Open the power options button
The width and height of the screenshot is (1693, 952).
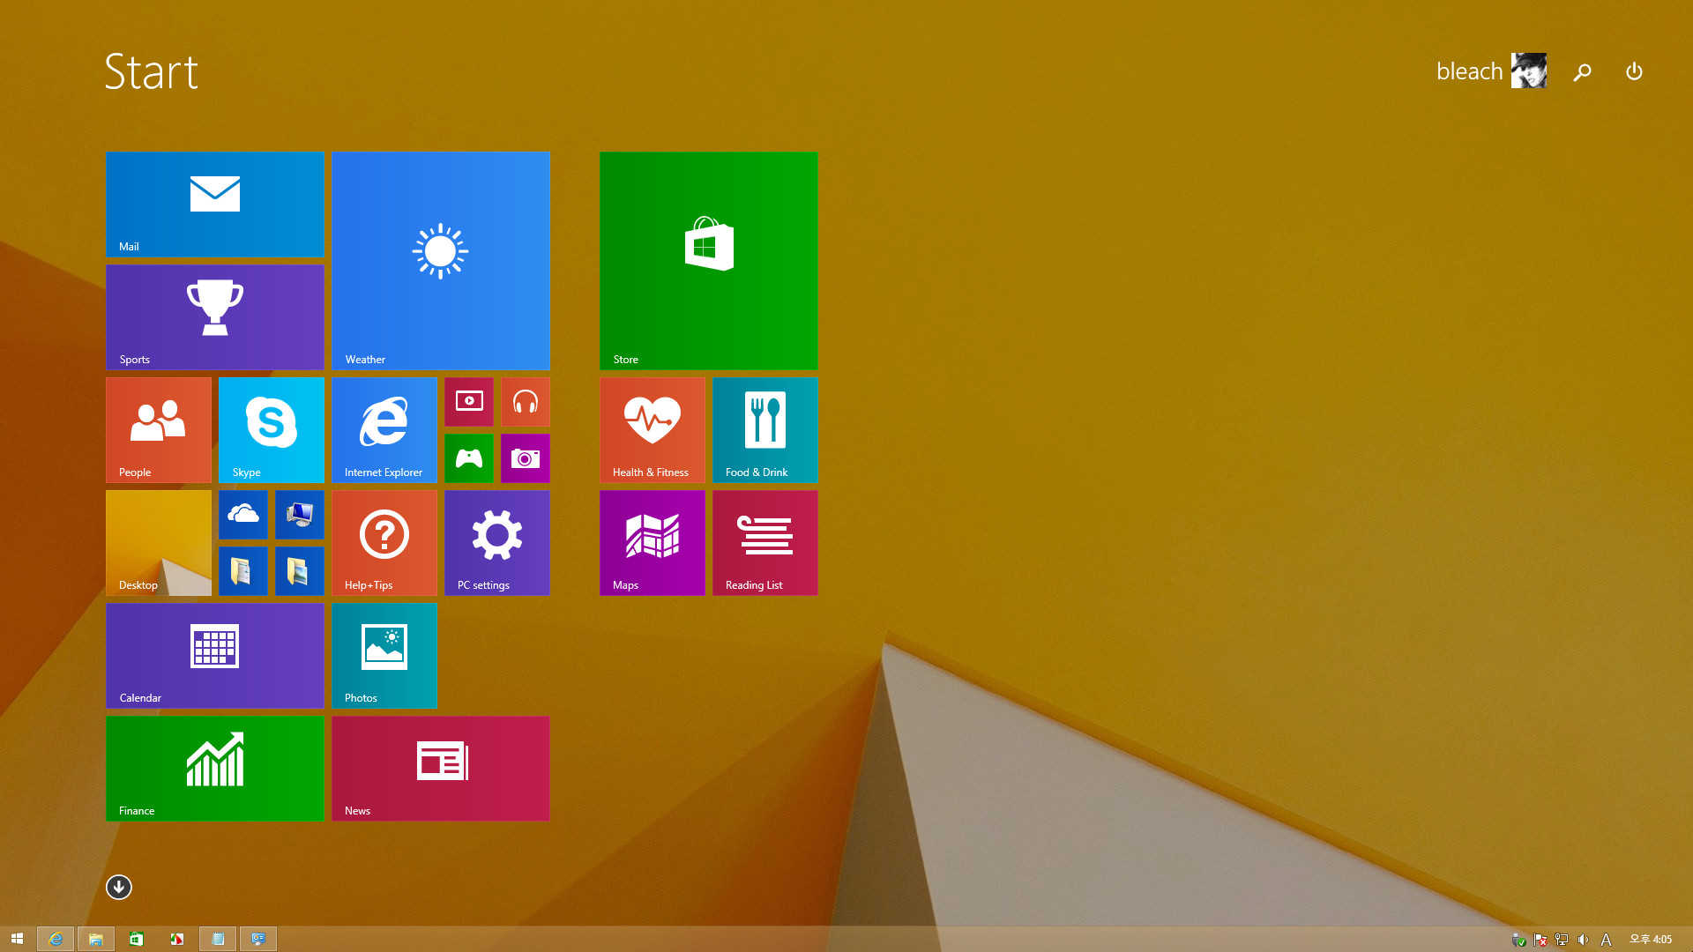coord(1634,71)
